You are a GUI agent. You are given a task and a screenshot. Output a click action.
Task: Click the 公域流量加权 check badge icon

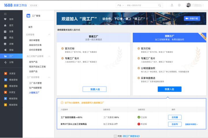click(x=139, y=68)
